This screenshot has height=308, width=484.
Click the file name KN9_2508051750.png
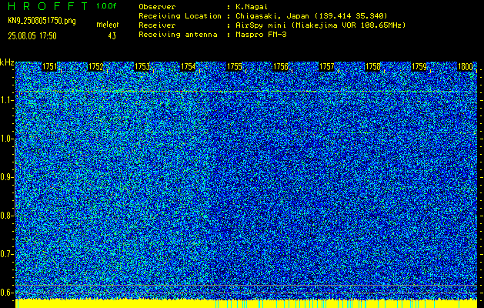(x=42, y=21)
